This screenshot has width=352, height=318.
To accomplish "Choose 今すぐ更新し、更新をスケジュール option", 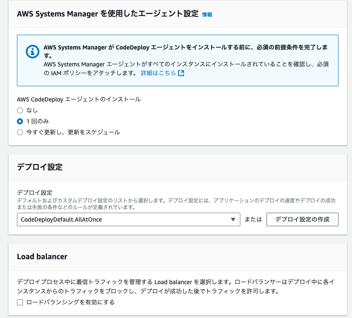I will pos(20,132).
